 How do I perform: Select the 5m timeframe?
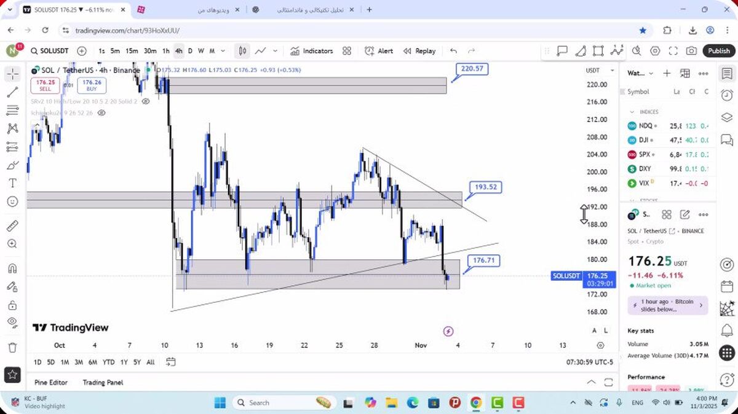(115, 51)
